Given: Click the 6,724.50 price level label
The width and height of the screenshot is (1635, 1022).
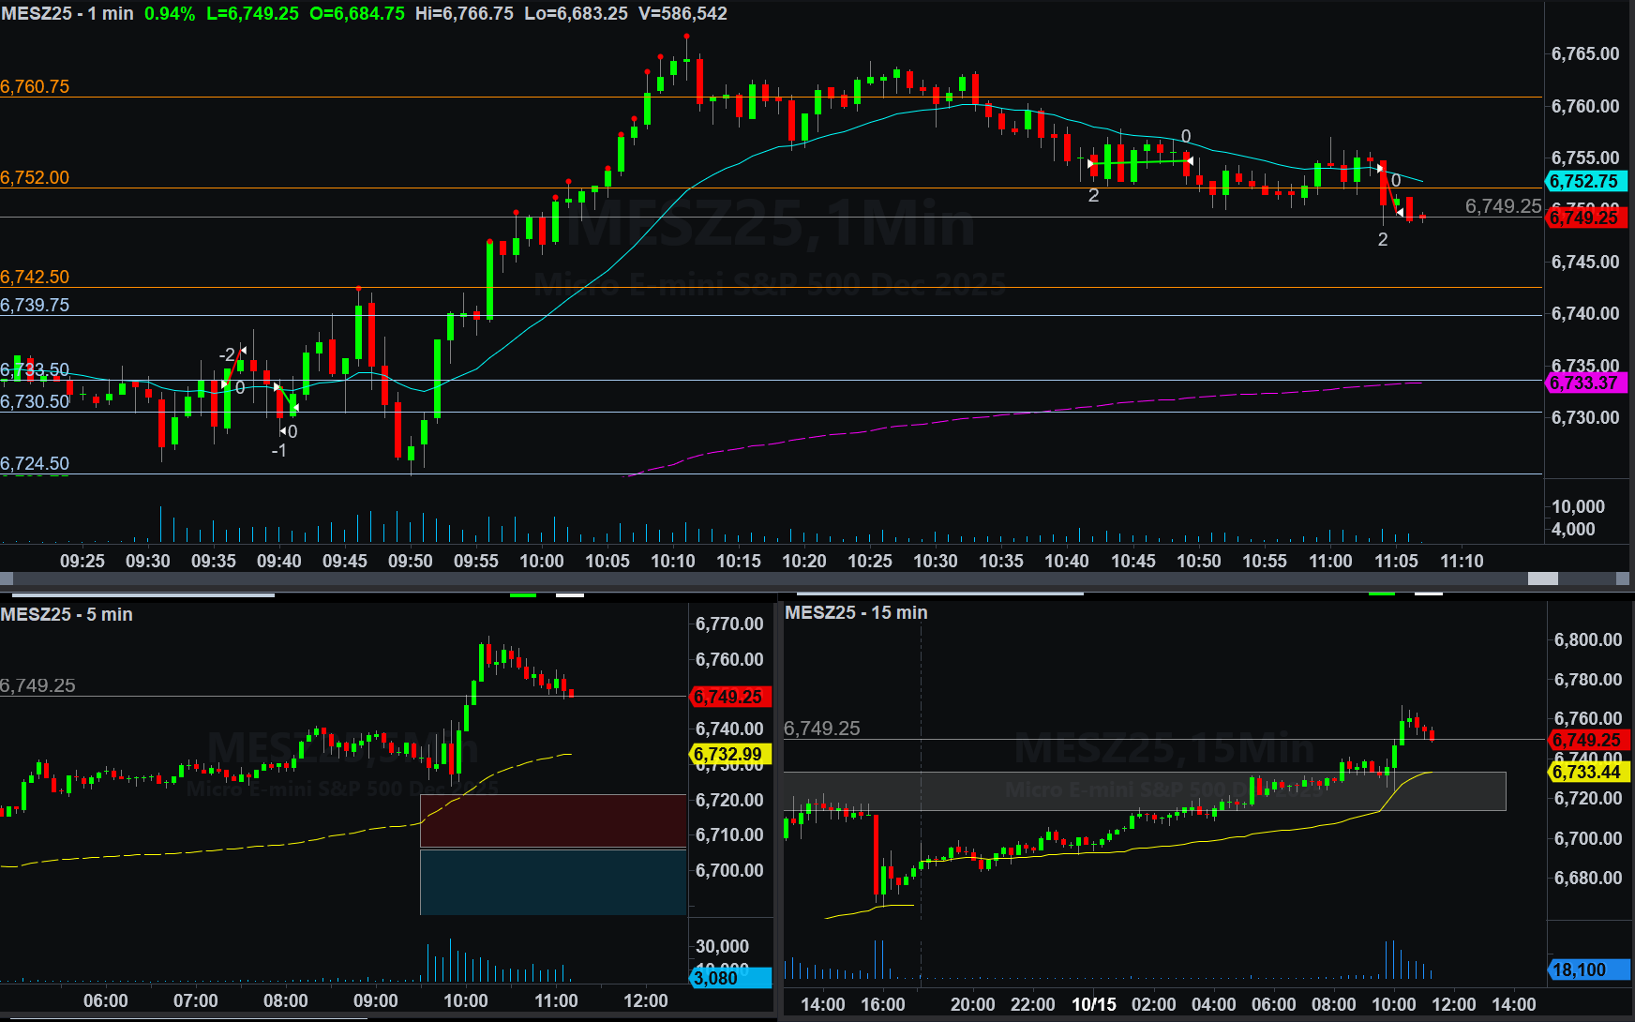Looking at the screenshot, I should pos(35,463).
